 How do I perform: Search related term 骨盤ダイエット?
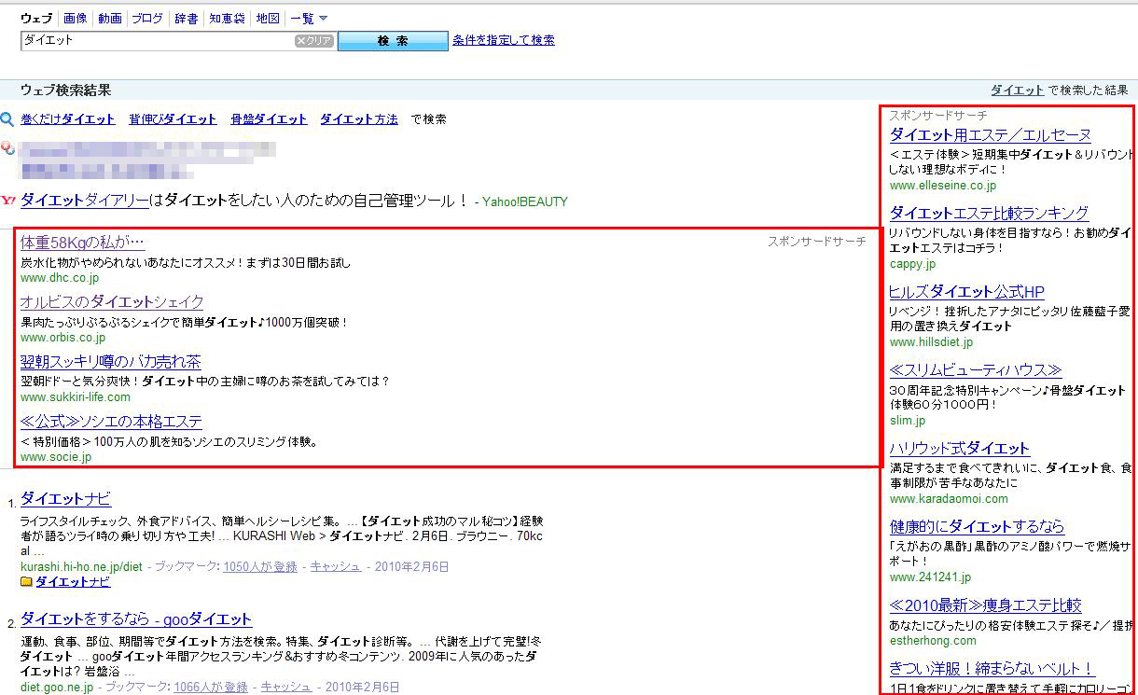pyautogui.click(x=269, y=119)
